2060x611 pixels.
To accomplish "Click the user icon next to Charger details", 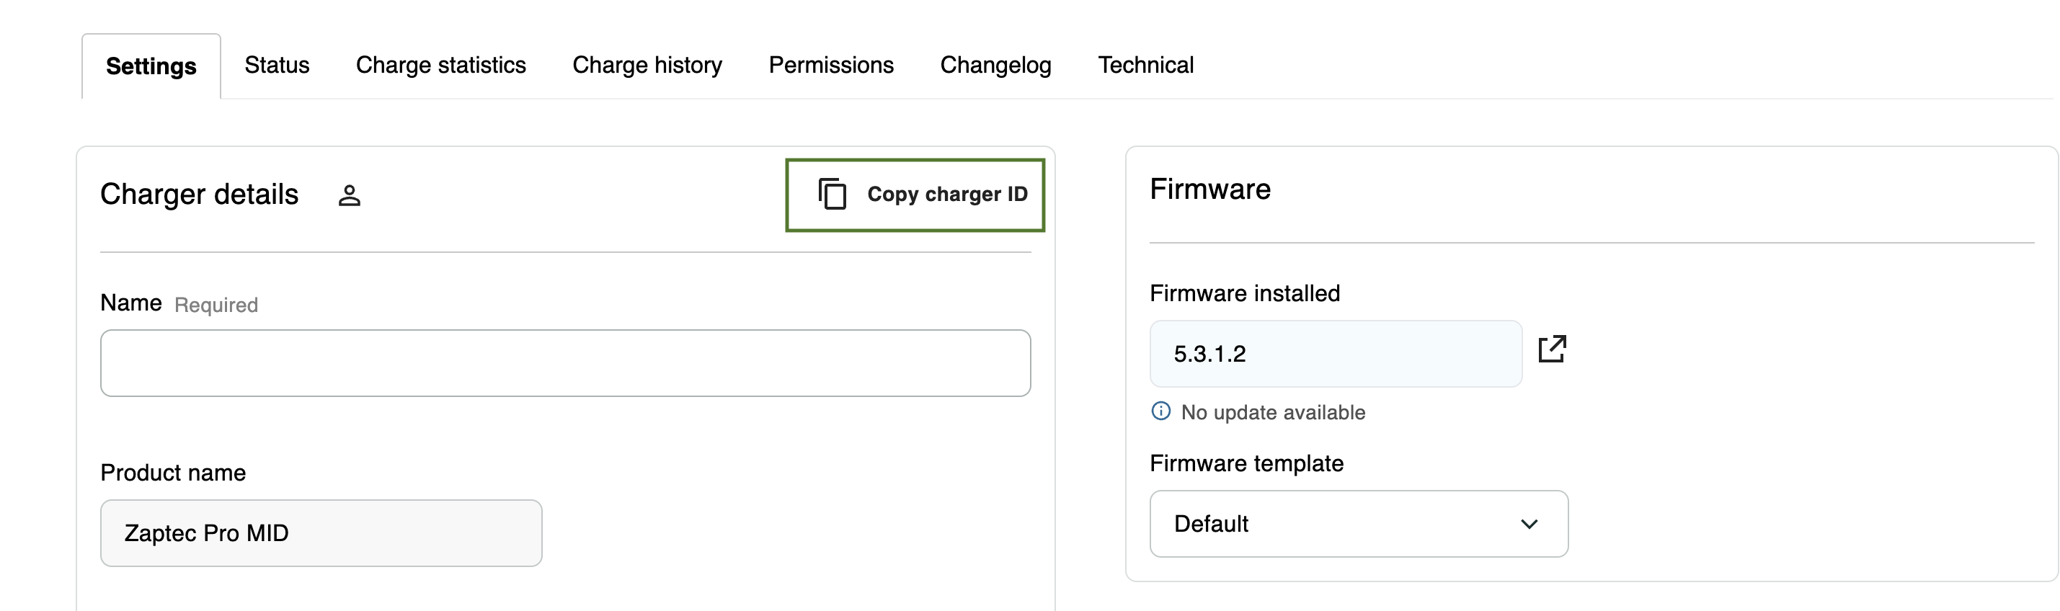I will click(x=350, y=195).
